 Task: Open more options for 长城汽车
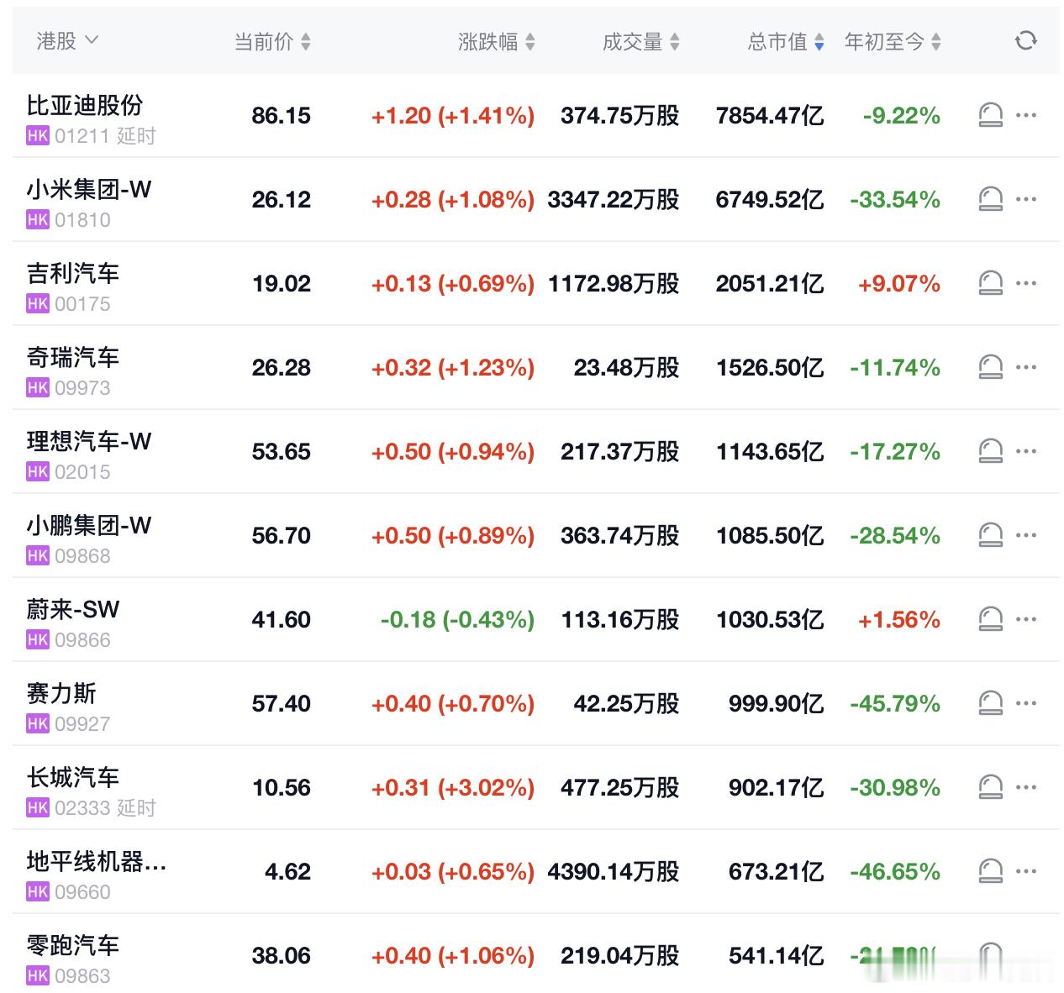(x=1026, y=787)
